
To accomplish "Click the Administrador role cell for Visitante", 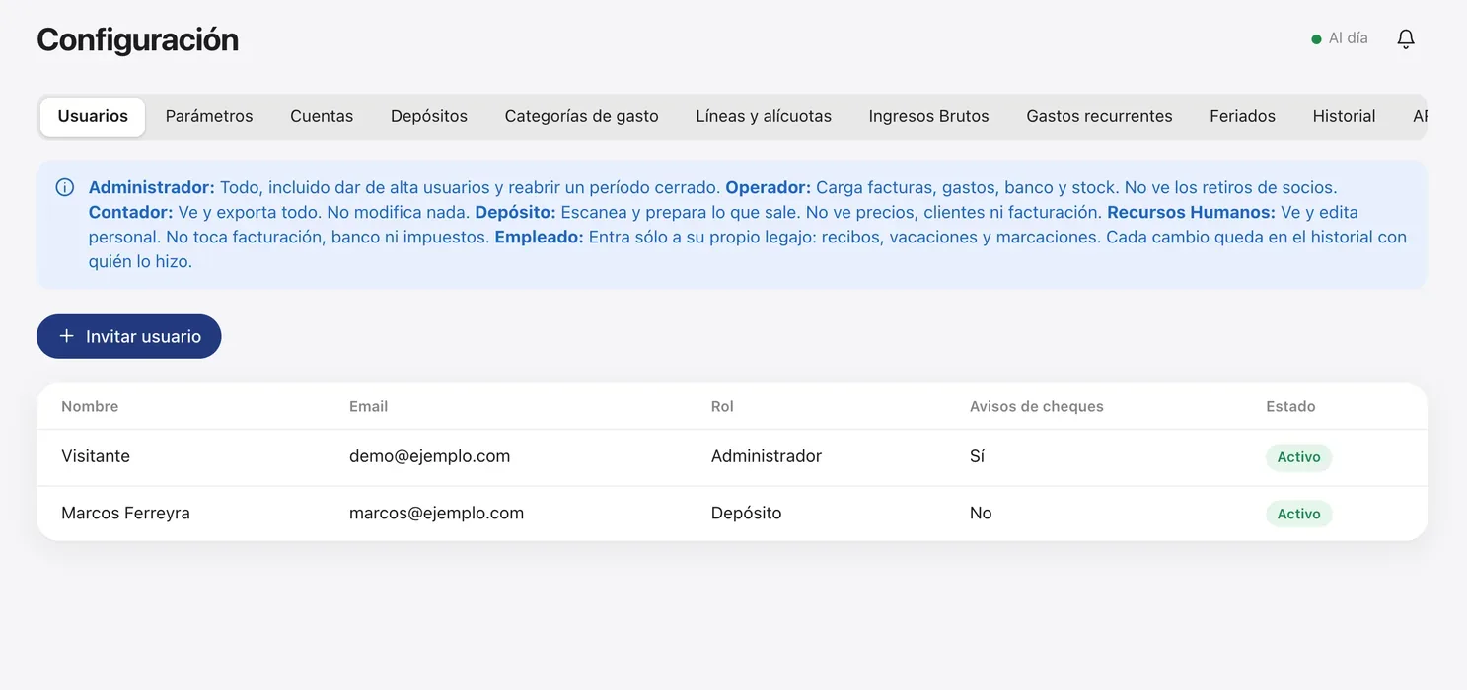I will pyautogui.click(x=767, y=456).
